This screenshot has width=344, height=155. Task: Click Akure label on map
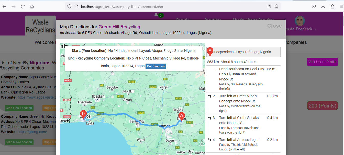(128, 100)
